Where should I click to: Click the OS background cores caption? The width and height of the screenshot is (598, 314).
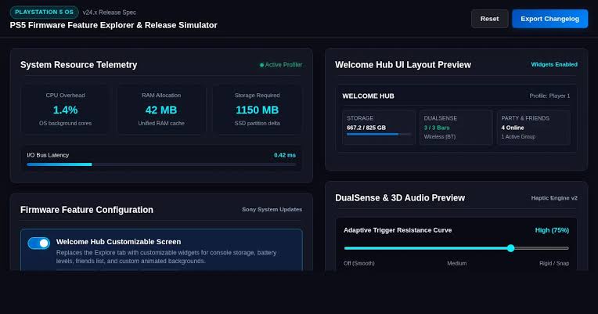tap(65, 123)
